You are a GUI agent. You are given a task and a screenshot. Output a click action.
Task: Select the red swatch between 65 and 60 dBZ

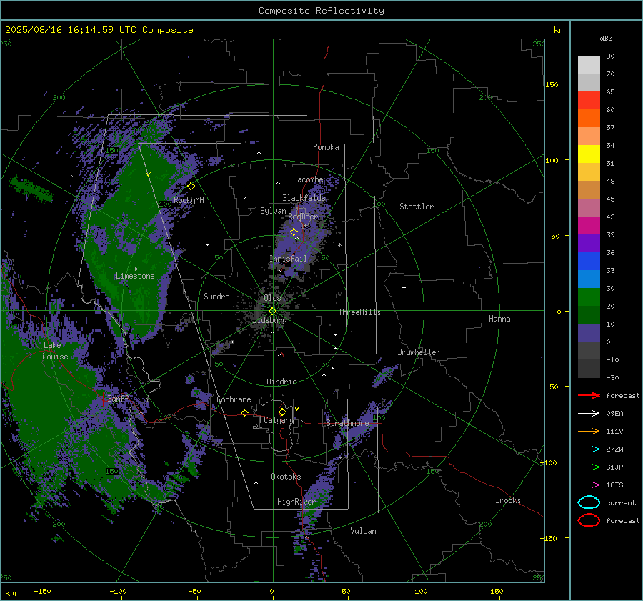[x=589, y=101]
